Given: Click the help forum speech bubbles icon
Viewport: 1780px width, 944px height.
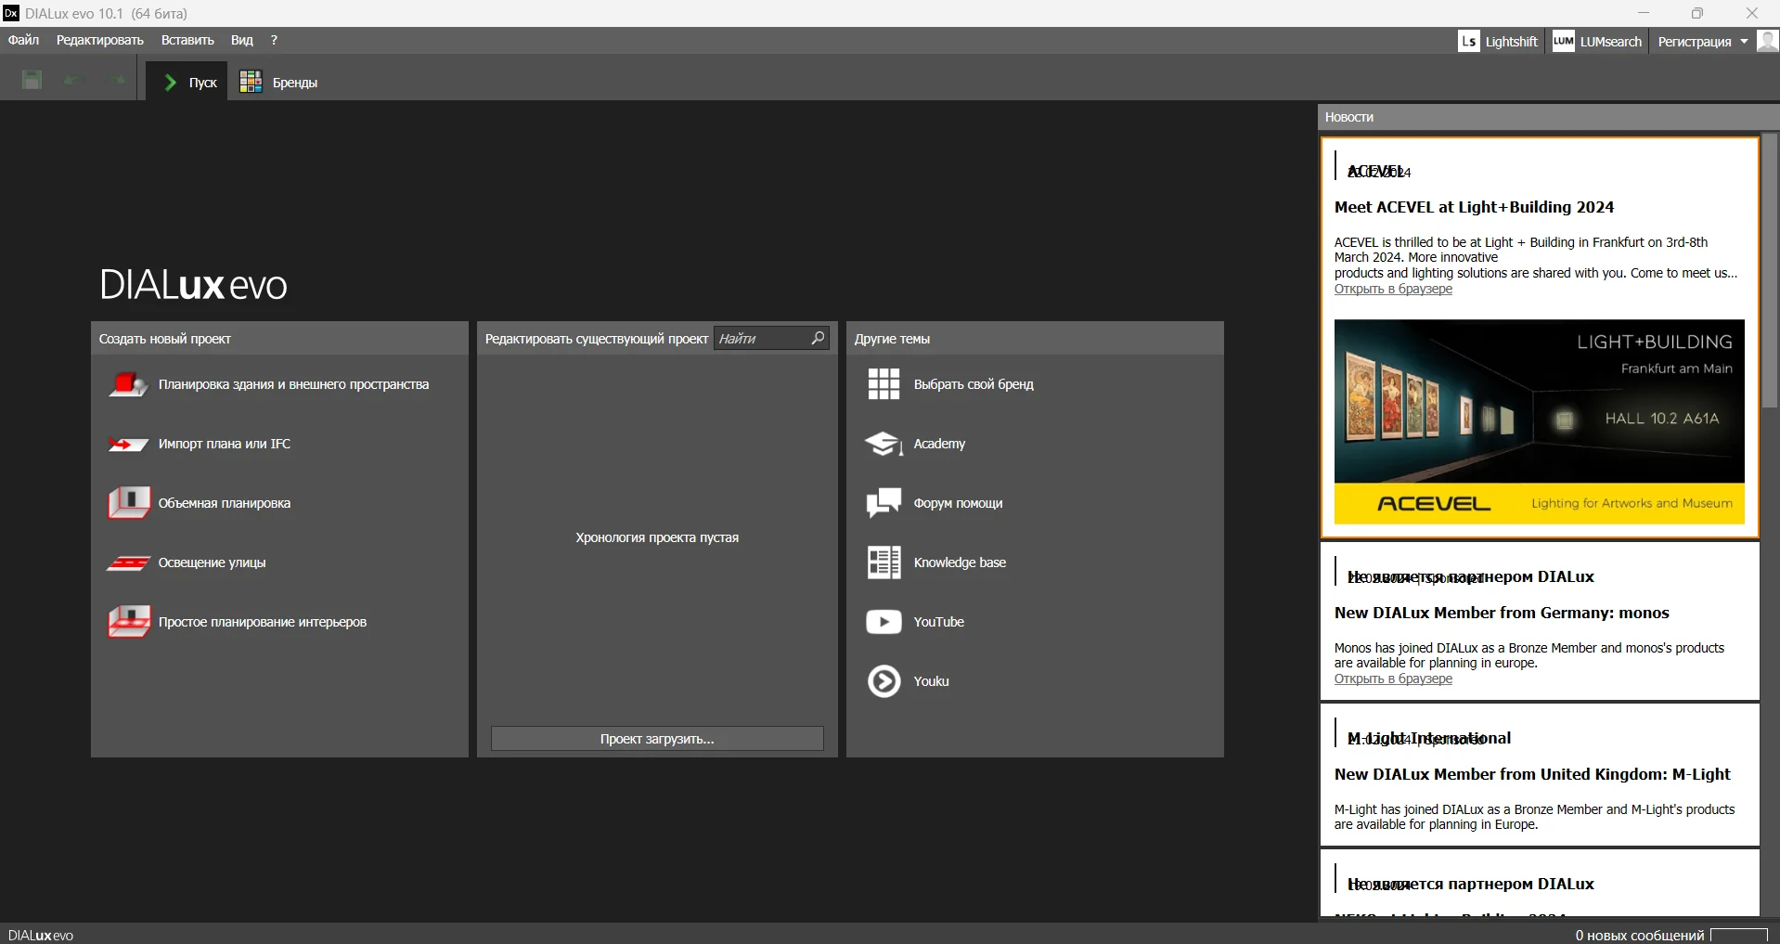Looking at the screenshot, I should coord(884,503).
